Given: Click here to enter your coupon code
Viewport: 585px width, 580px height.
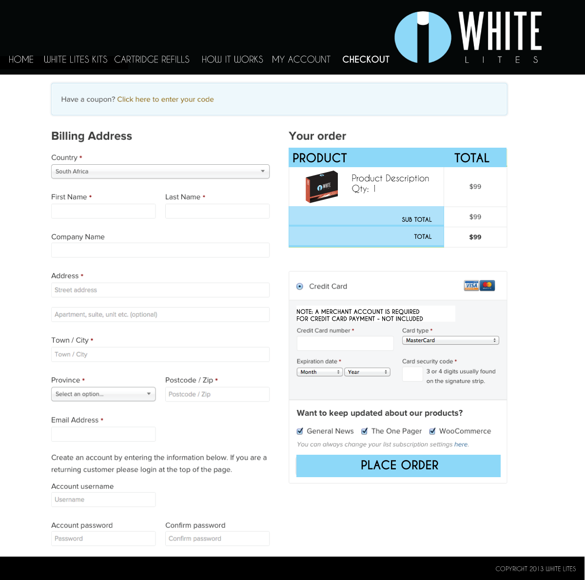Looking at the screenshot, I should click(x=165, y=99).
